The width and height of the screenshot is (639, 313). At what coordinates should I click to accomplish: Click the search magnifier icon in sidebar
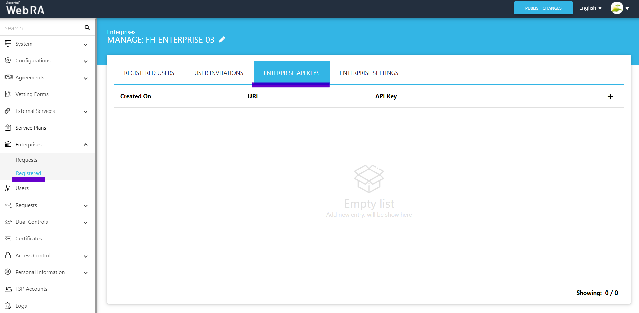pos(87,28)
